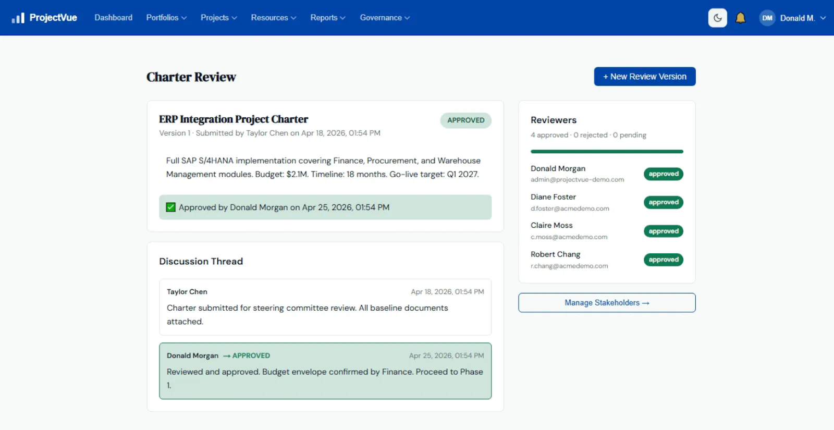Image resolution: width=834 pixels, height=430 pixels.
Task: Click the ERP Integration Project Charter title
Action: (234, 119)
